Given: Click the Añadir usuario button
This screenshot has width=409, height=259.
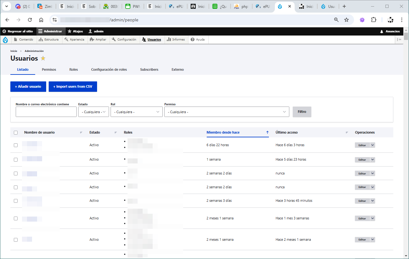Looking at the screenshot, I should pyautogui.click(x=28, y=87).
